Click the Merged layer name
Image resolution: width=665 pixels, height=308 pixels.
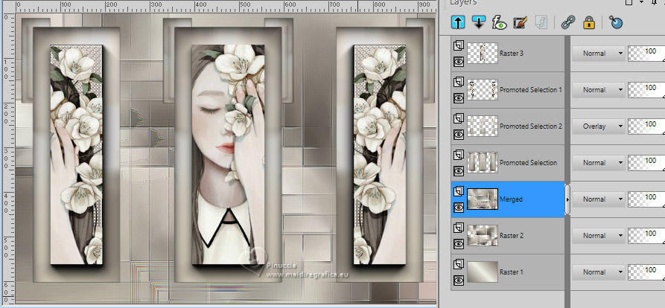pyautogui.click(x=511, y=199)
